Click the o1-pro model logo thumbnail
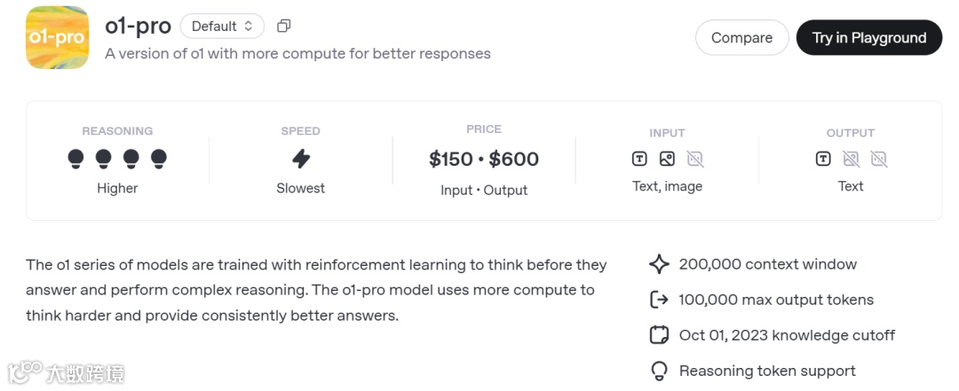Viewport: 959px width, 391px height. click(57, 37)
